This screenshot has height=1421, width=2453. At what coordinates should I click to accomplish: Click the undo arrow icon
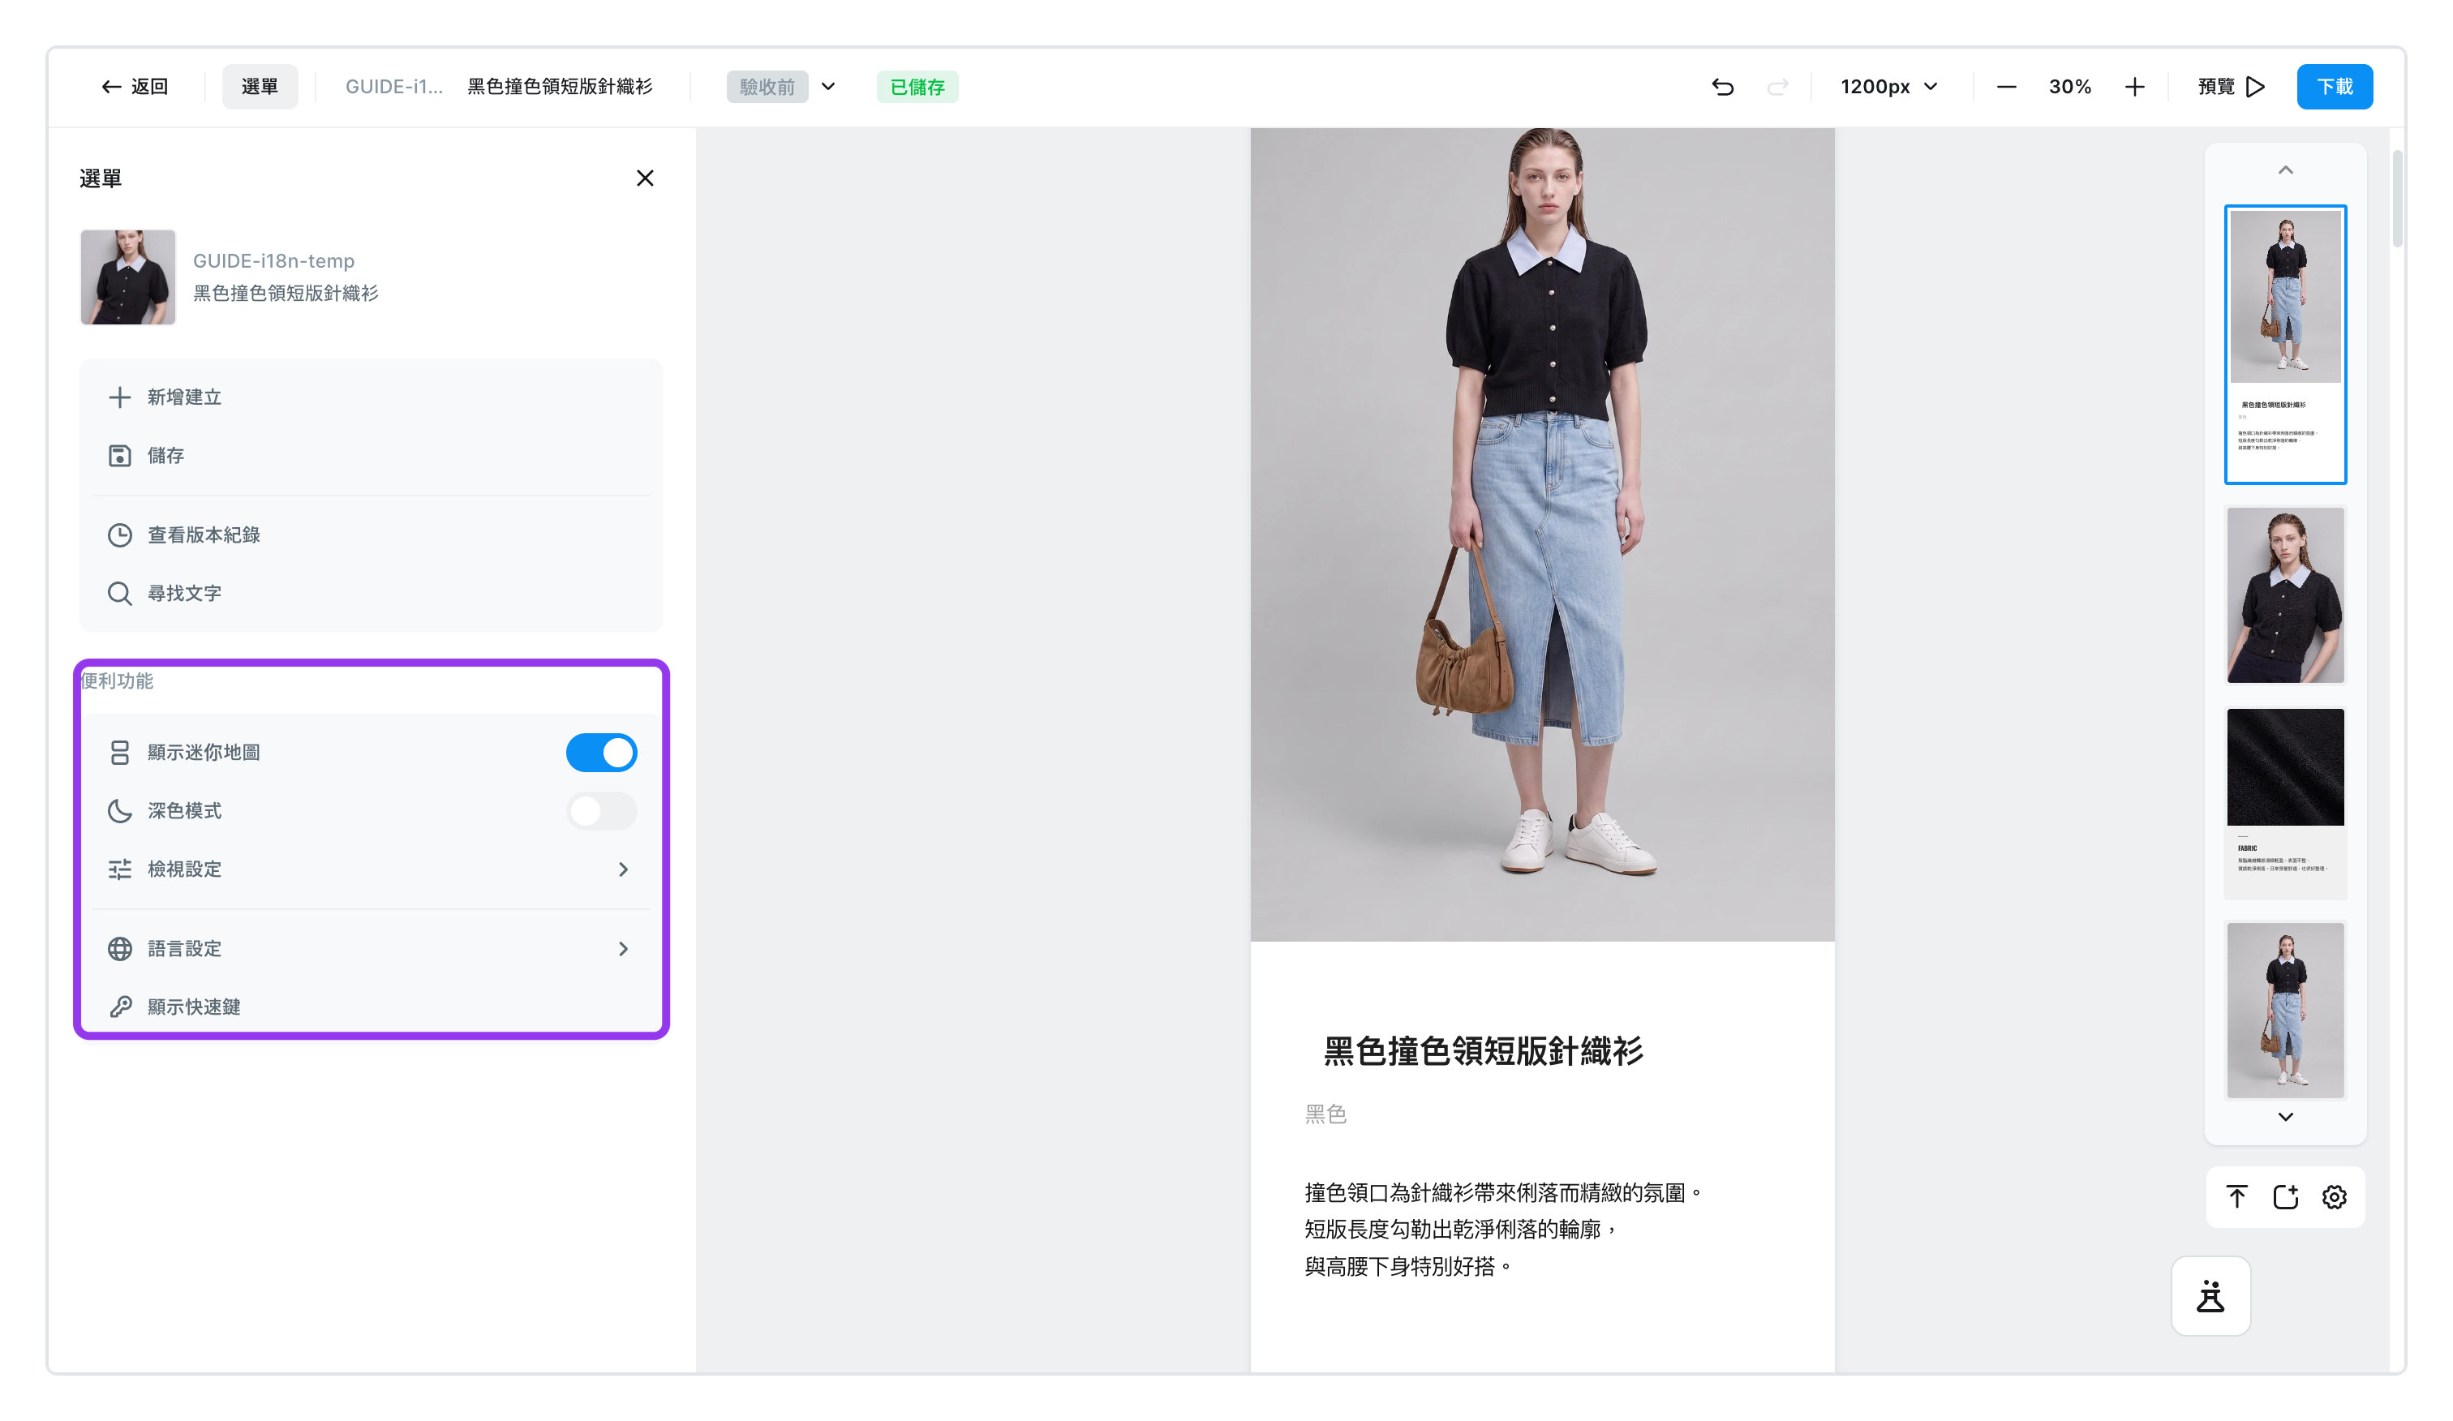coord(1722,87)
